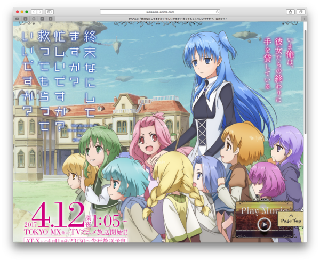Switch to the pinned Google tab

[34, 19]
